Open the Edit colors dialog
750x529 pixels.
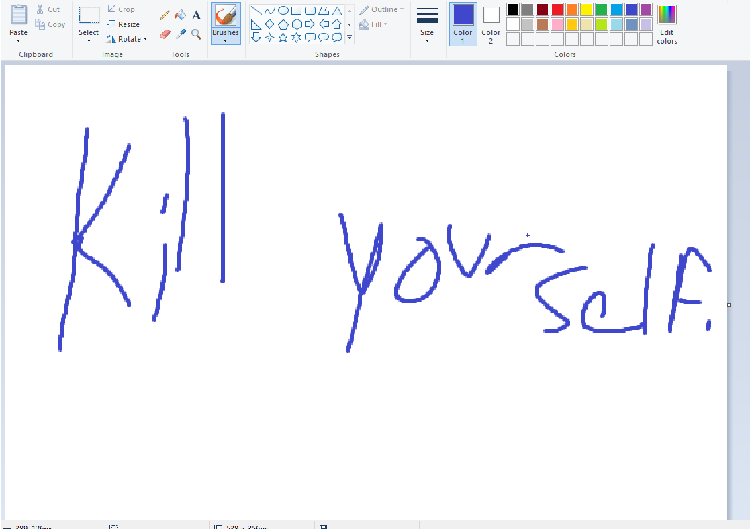pyautogui.click(x=667, y=24)
